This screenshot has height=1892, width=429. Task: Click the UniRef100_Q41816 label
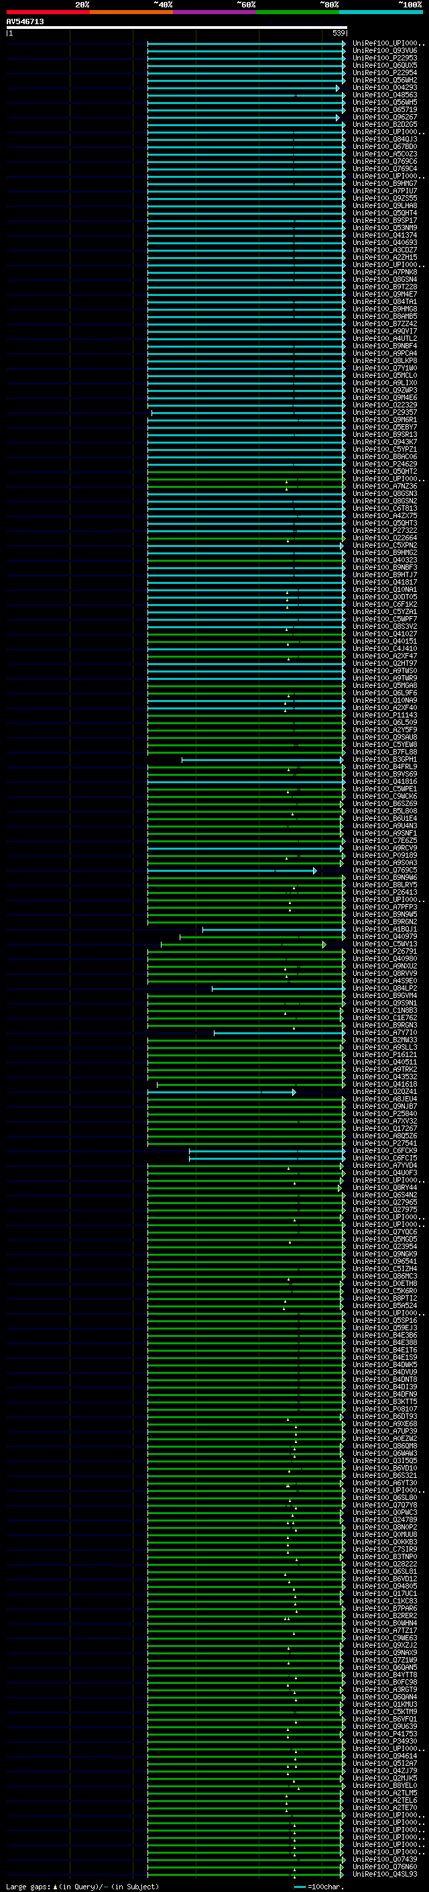click(x=385, y=781)
